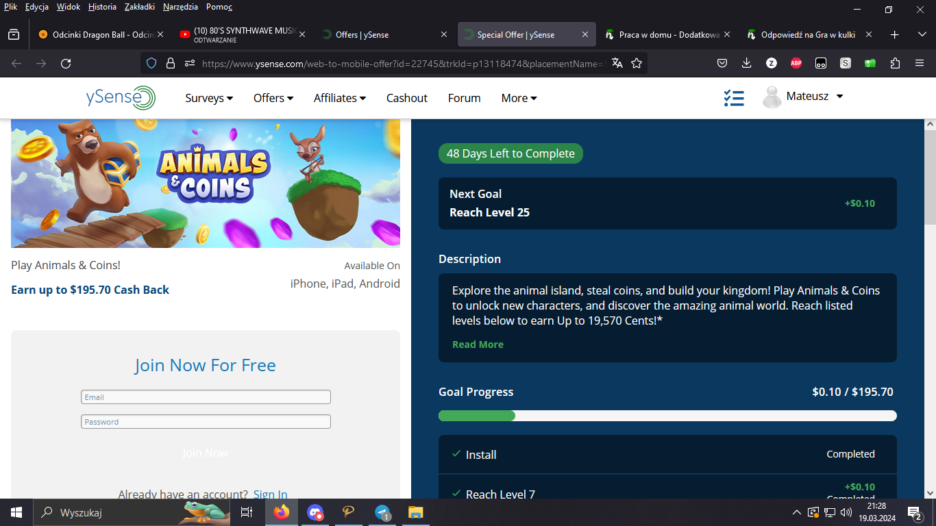Viewport: 936px width, 526px height.
Task: Switch to the Offers | ySense tab
Action: pos(384,34)
